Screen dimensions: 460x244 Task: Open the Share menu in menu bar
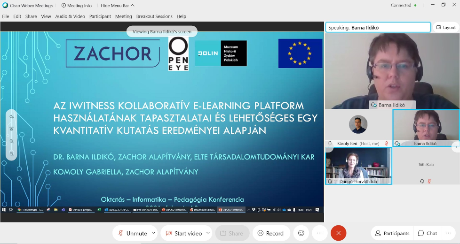[x=31, y=16]
